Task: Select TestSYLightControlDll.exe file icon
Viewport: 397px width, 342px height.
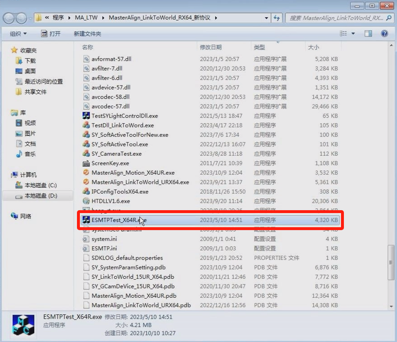Action: point(86,116)
